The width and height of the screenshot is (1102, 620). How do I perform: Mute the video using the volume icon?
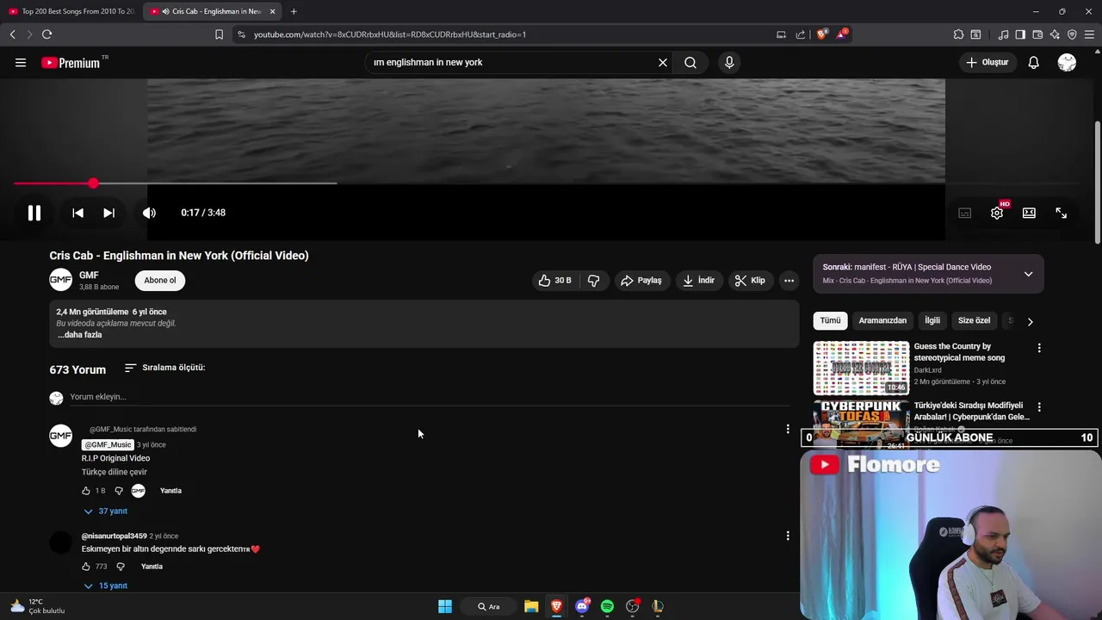(x=149, y=213)
